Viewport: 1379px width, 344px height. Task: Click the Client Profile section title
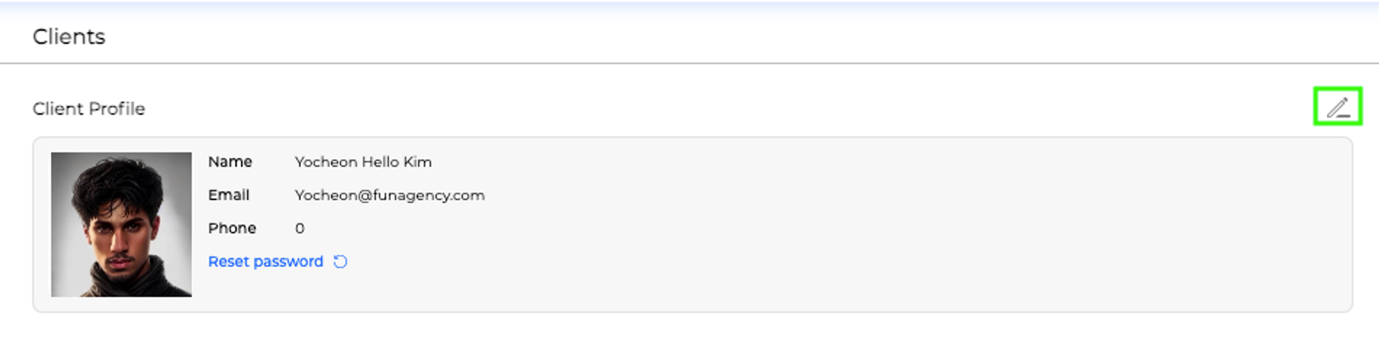tap(88, 108)
